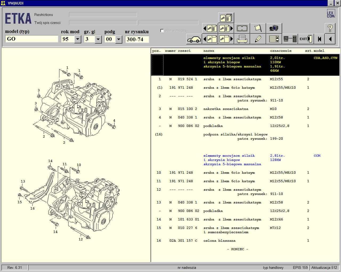Click the EXIT door button
Screen dimensions: 341x272
pos(306,39)
